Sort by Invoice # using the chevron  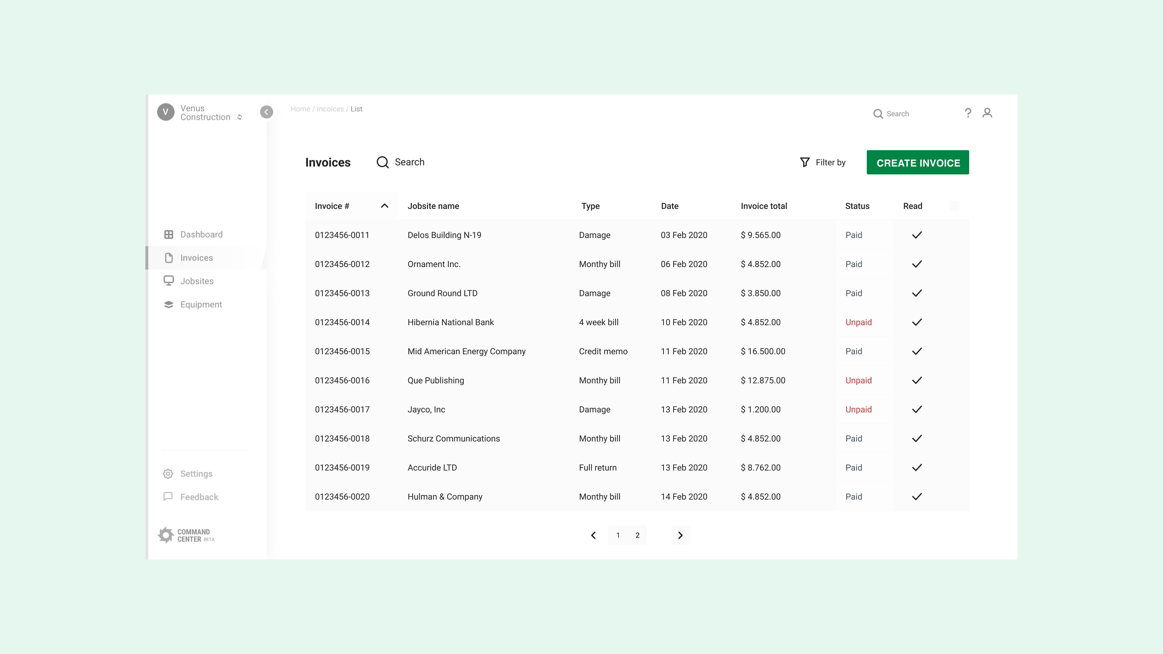pyautogui.click(x=384, y=206)
